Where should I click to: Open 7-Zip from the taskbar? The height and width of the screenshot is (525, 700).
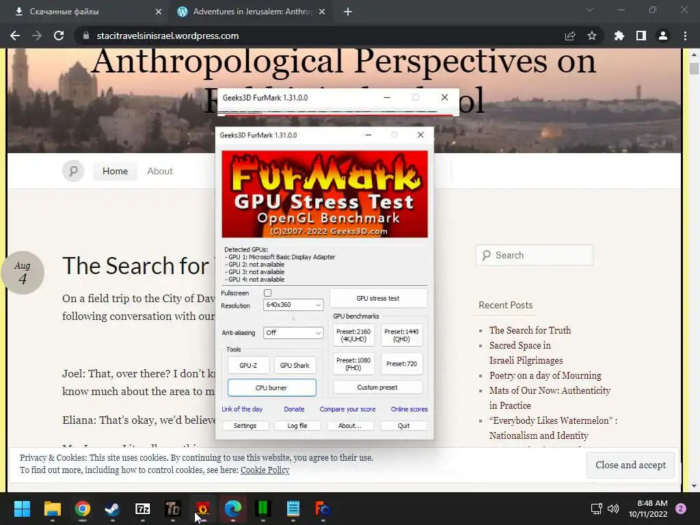coord(143,509)
